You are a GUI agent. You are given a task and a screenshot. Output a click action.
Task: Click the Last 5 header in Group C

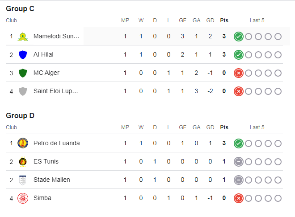click(257, 20)
